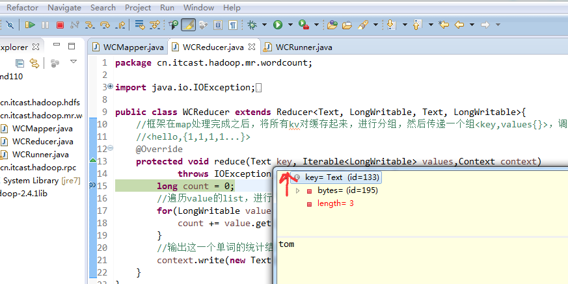
Task: Go to Next Annotation
Action: (x=391, y=25)
